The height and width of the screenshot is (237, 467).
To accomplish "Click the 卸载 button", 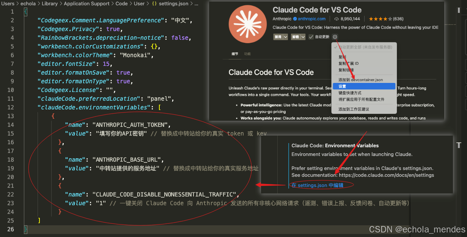I will click(x=296, y=37).
